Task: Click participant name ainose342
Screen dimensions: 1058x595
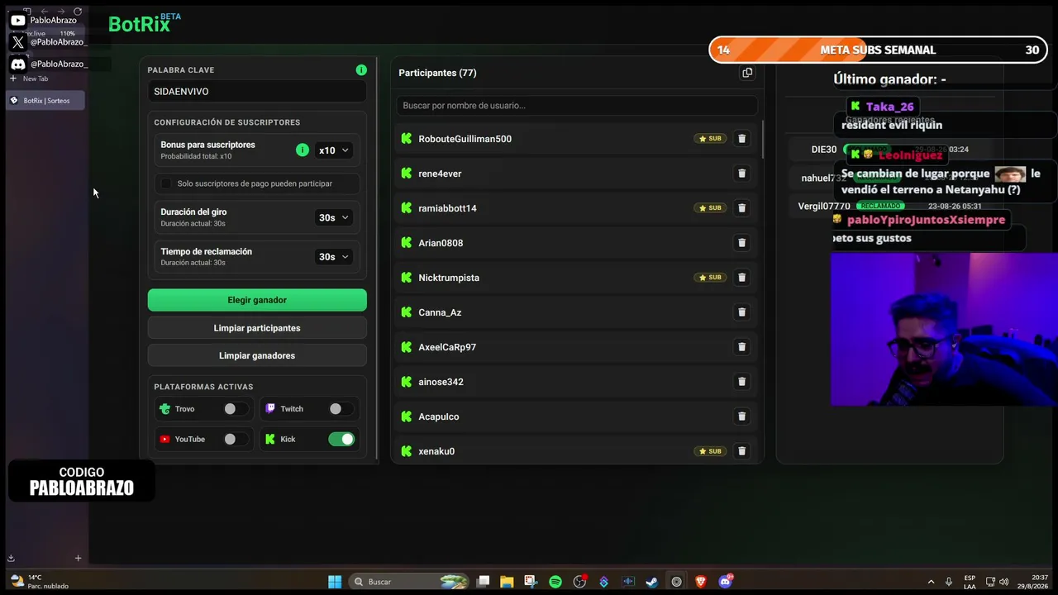Action: coord(441,382)
